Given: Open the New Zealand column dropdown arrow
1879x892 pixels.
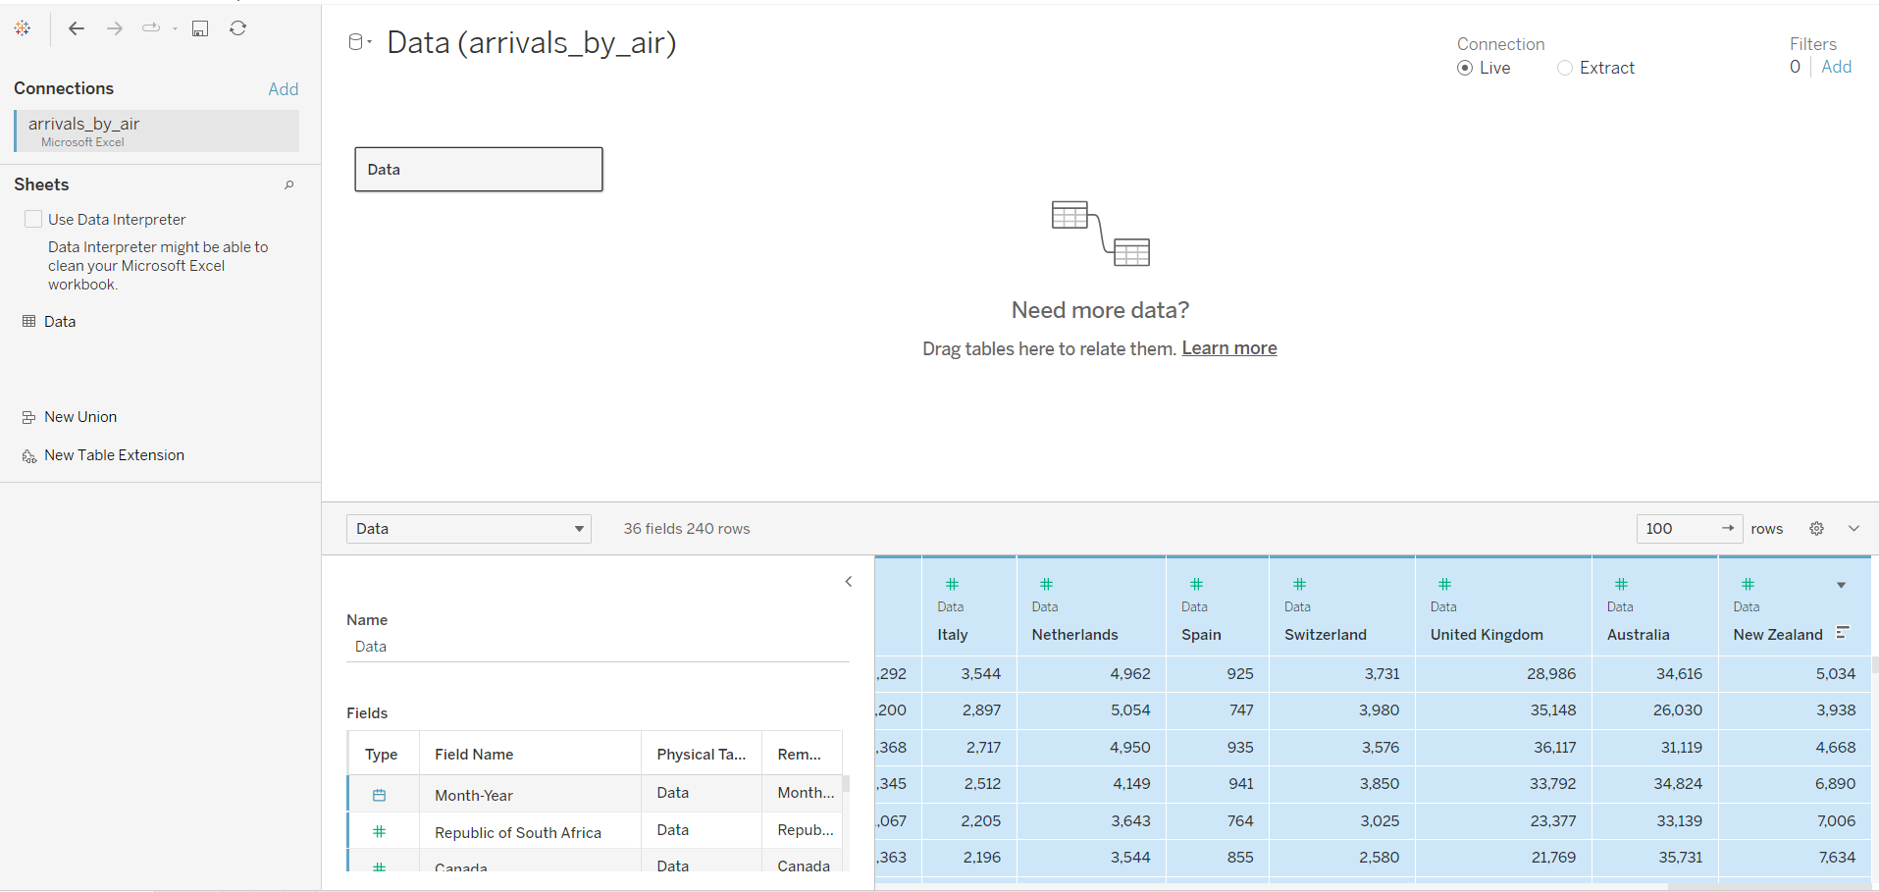Looking at the screenshot, I should [1841, 586].
